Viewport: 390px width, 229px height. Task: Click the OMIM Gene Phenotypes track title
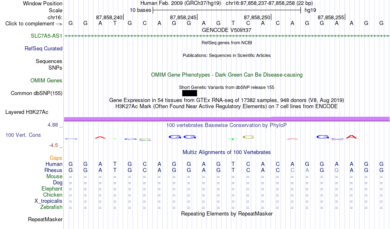pos(227,75)
